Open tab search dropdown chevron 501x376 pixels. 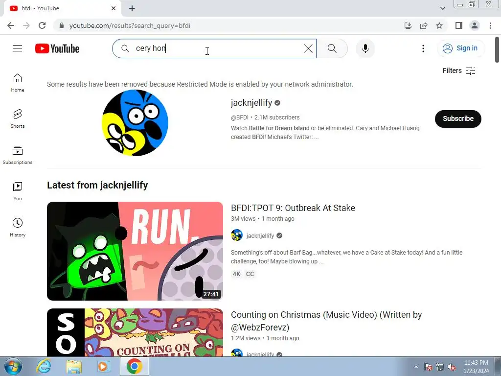coord(442,8)
